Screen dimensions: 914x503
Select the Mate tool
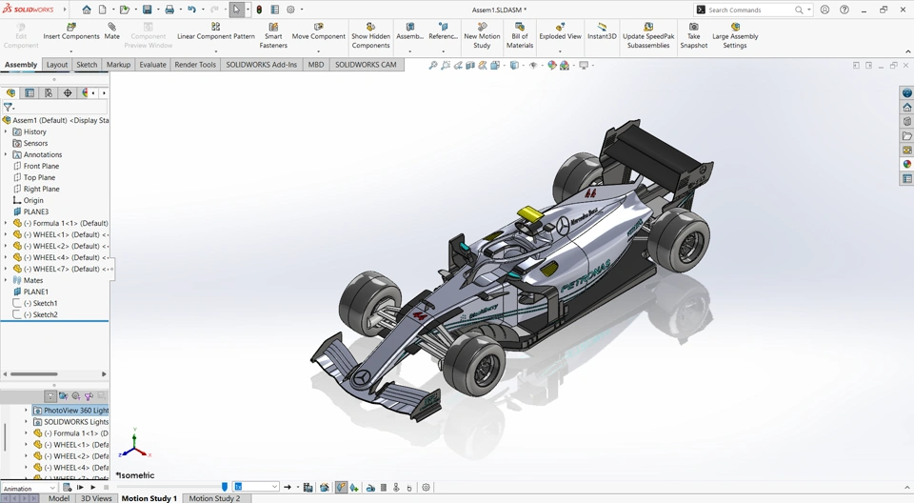point(112,31)
